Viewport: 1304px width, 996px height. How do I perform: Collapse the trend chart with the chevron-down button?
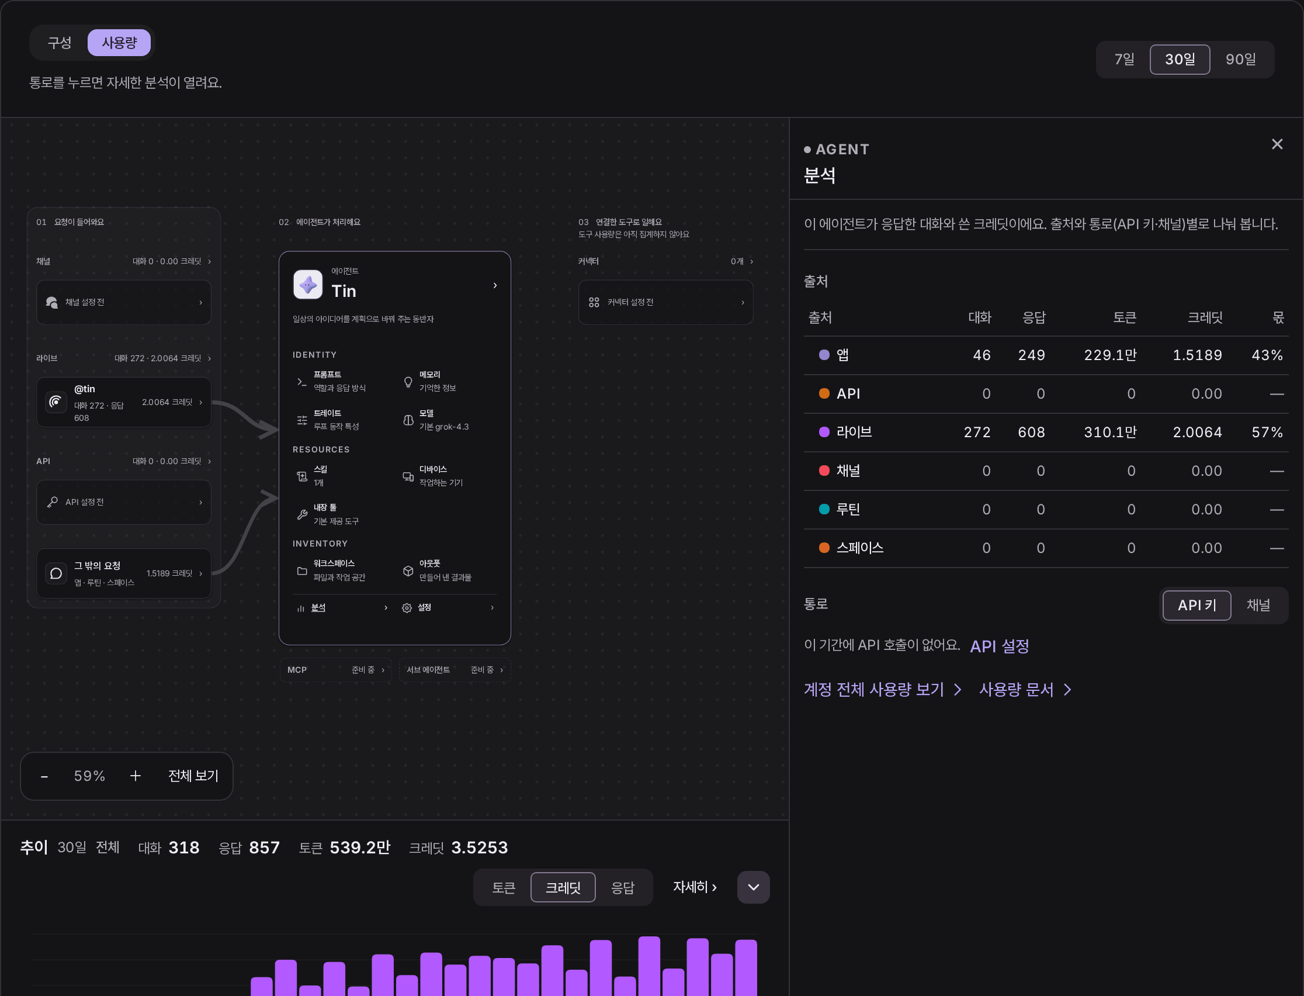pyautogui.click(x=754, y=887)
